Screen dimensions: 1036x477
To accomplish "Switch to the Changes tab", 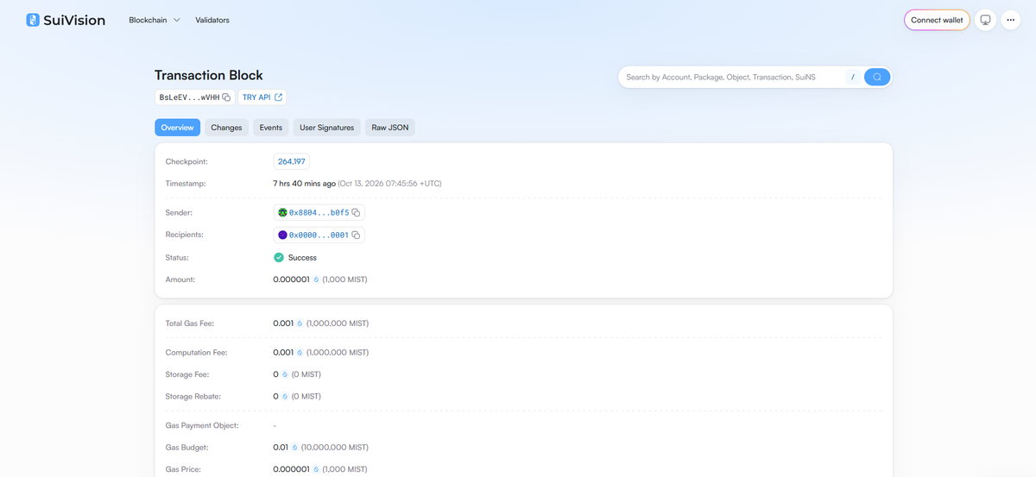I will click(x=226, y=128).
